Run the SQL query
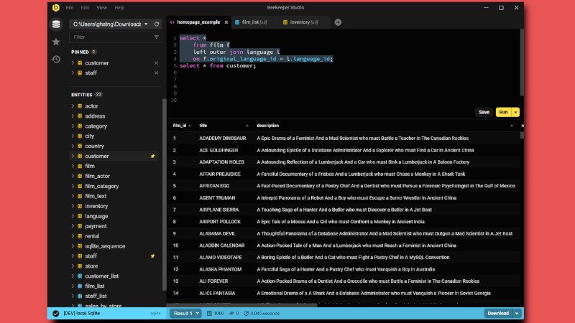Screen dimensions: 575x323 (504, 112)
